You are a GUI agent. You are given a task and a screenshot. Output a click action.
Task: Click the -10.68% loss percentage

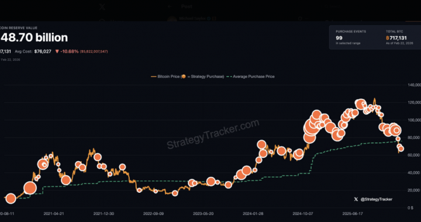click(x=69, y=51)
